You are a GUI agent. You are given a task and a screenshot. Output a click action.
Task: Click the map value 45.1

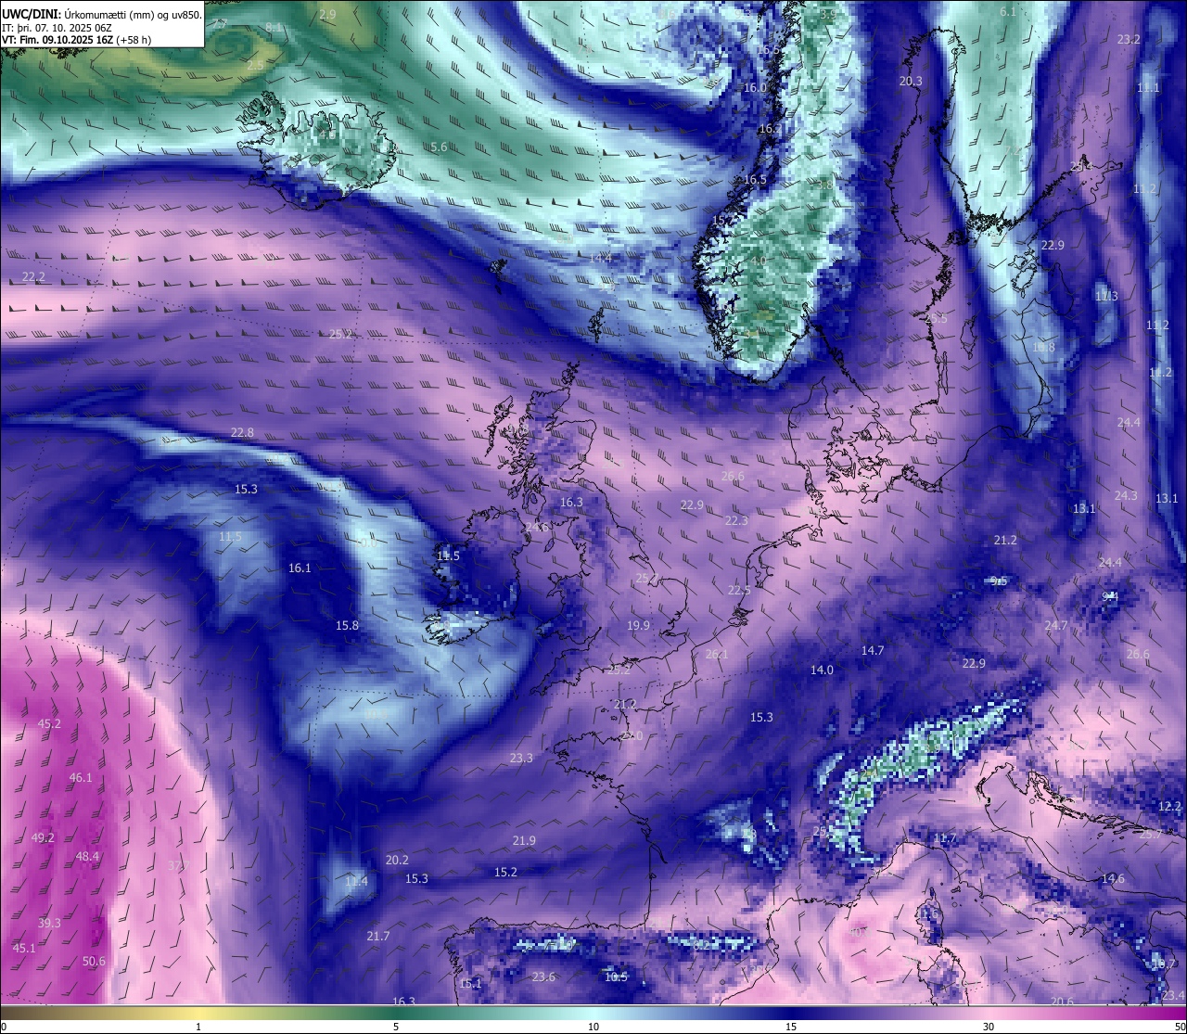(24, 948)
